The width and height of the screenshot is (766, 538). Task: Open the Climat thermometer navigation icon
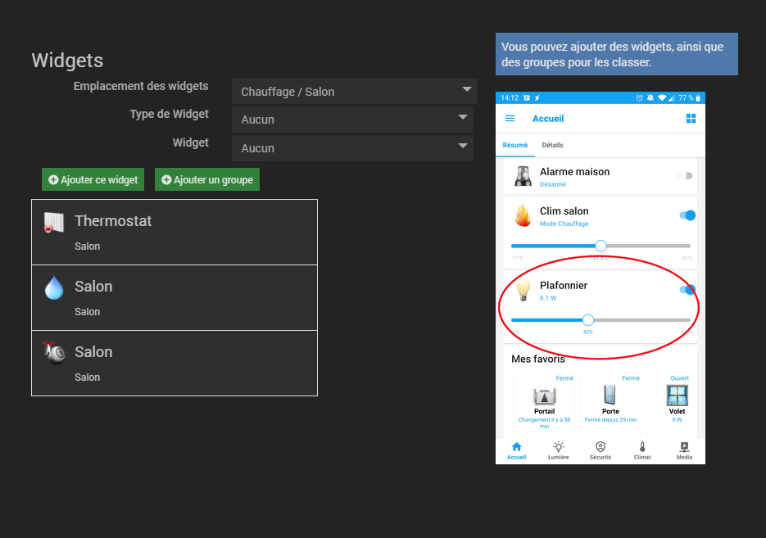click(642, 450)
